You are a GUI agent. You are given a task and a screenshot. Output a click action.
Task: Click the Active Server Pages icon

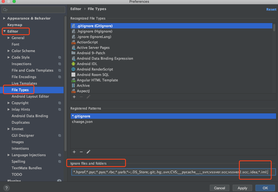click(73, 48)
